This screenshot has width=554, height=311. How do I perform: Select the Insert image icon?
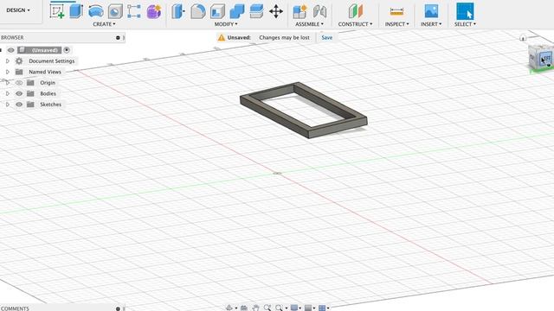pyautogui.click(x=431, y=11)
